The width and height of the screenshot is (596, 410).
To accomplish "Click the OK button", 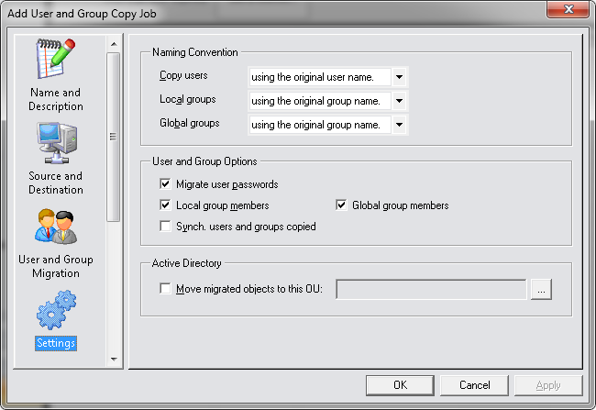I will 400,385.
